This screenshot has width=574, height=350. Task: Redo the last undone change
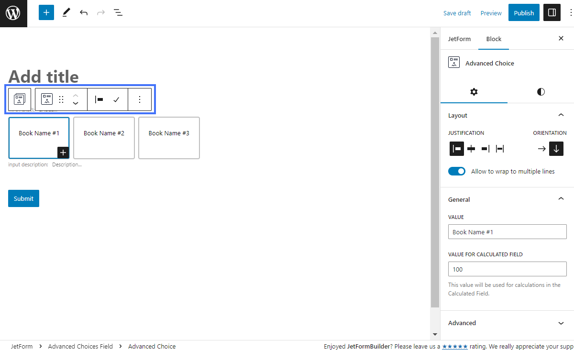pyautogui.click(x=101, y=13)
